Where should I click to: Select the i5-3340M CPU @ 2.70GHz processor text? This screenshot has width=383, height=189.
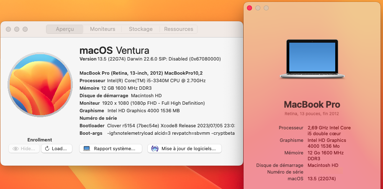156,81
